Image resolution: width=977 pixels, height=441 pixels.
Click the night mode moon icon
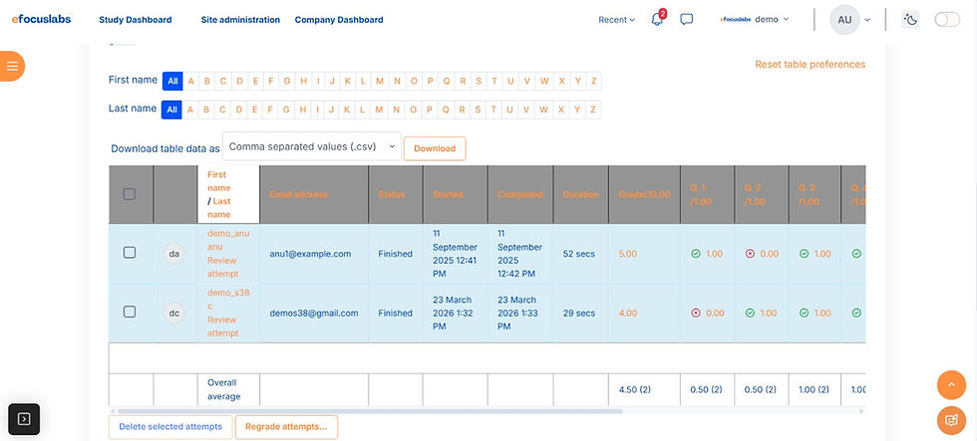coord(909,20)
